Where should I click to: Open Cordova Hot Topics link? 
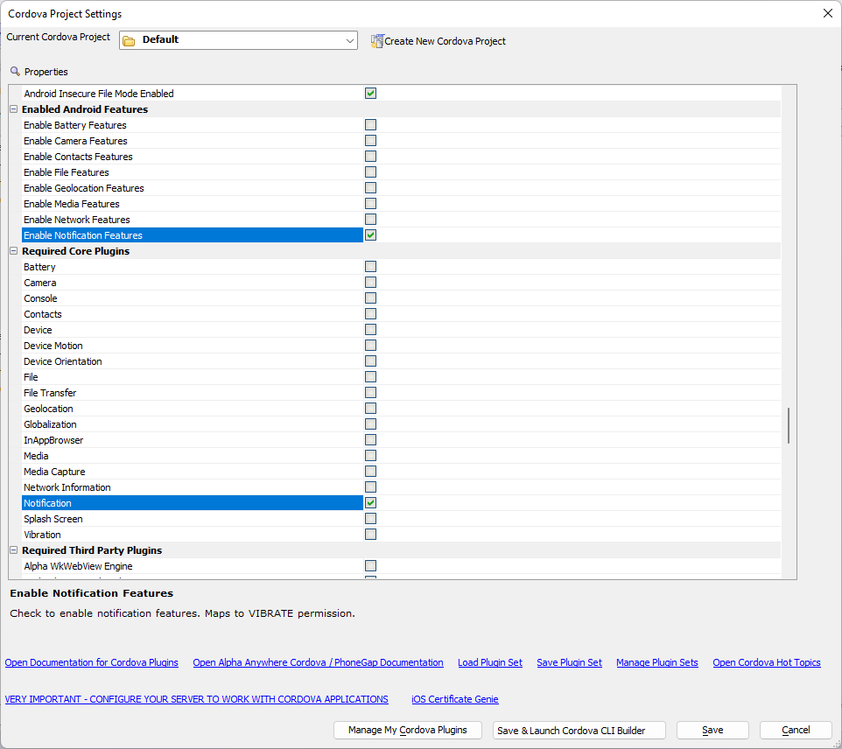[x=766, y=662]
